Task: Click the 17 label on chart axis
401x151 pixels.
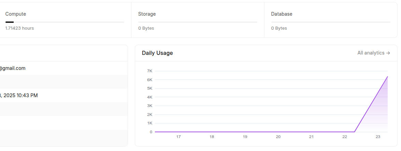Action: [x=178, y=137]
